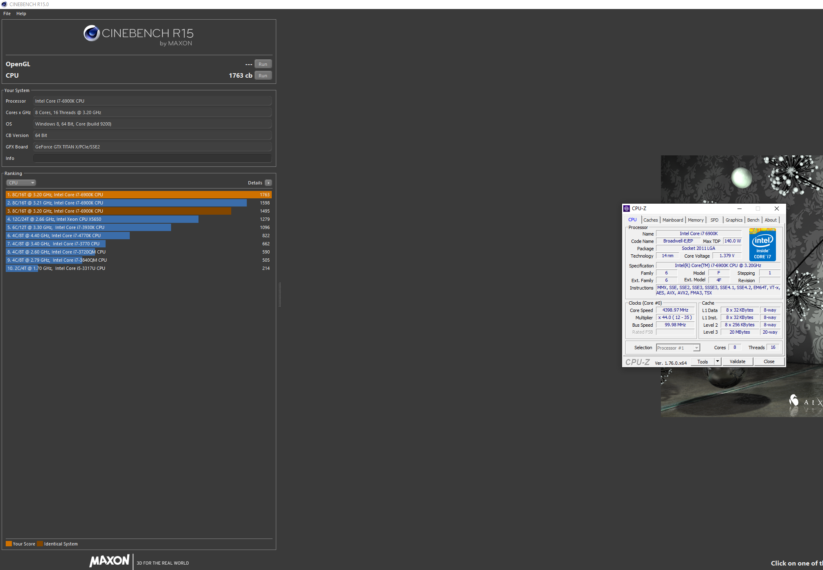Click the GFX Board GeForce GTX TITAN X field
The width and height of the screenshot is (823, 570).
pos(152,147)
